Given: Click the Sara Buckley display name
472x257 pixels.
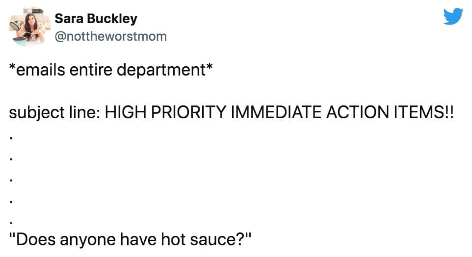Looking at the screenshot, I should [x=96, y=19].
